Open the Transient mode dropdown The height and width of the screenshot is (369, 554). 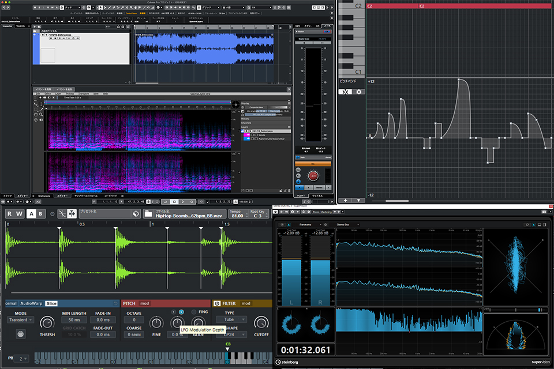pos(20,320)
